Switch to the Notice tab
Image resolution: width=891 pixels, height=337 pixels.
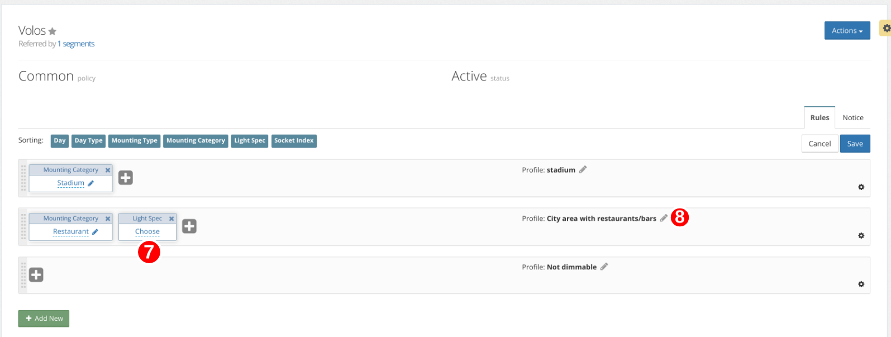[852, 118]
